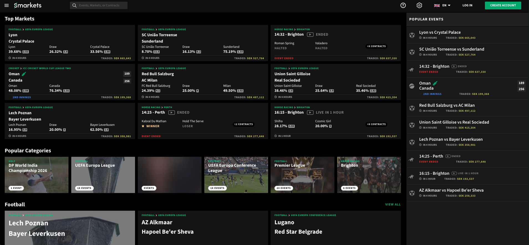
Task: Open UEFA Europa Conference League category tile
Action: (236, 175)
